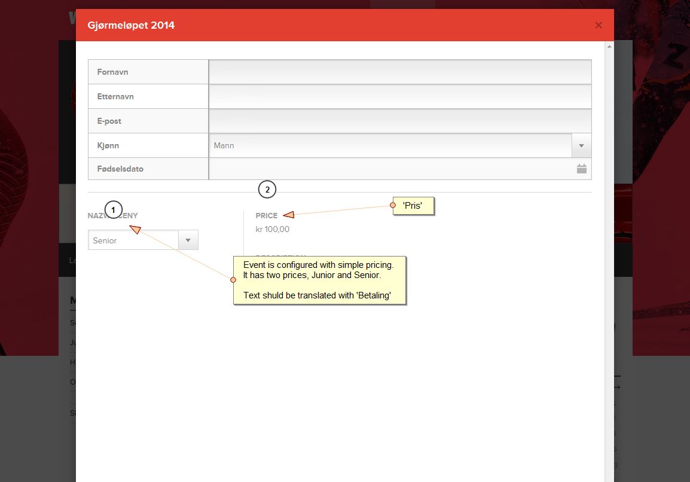Screen dimensions: 690x482
Task: Click the Fornavn label
Action: click(112, 72)
